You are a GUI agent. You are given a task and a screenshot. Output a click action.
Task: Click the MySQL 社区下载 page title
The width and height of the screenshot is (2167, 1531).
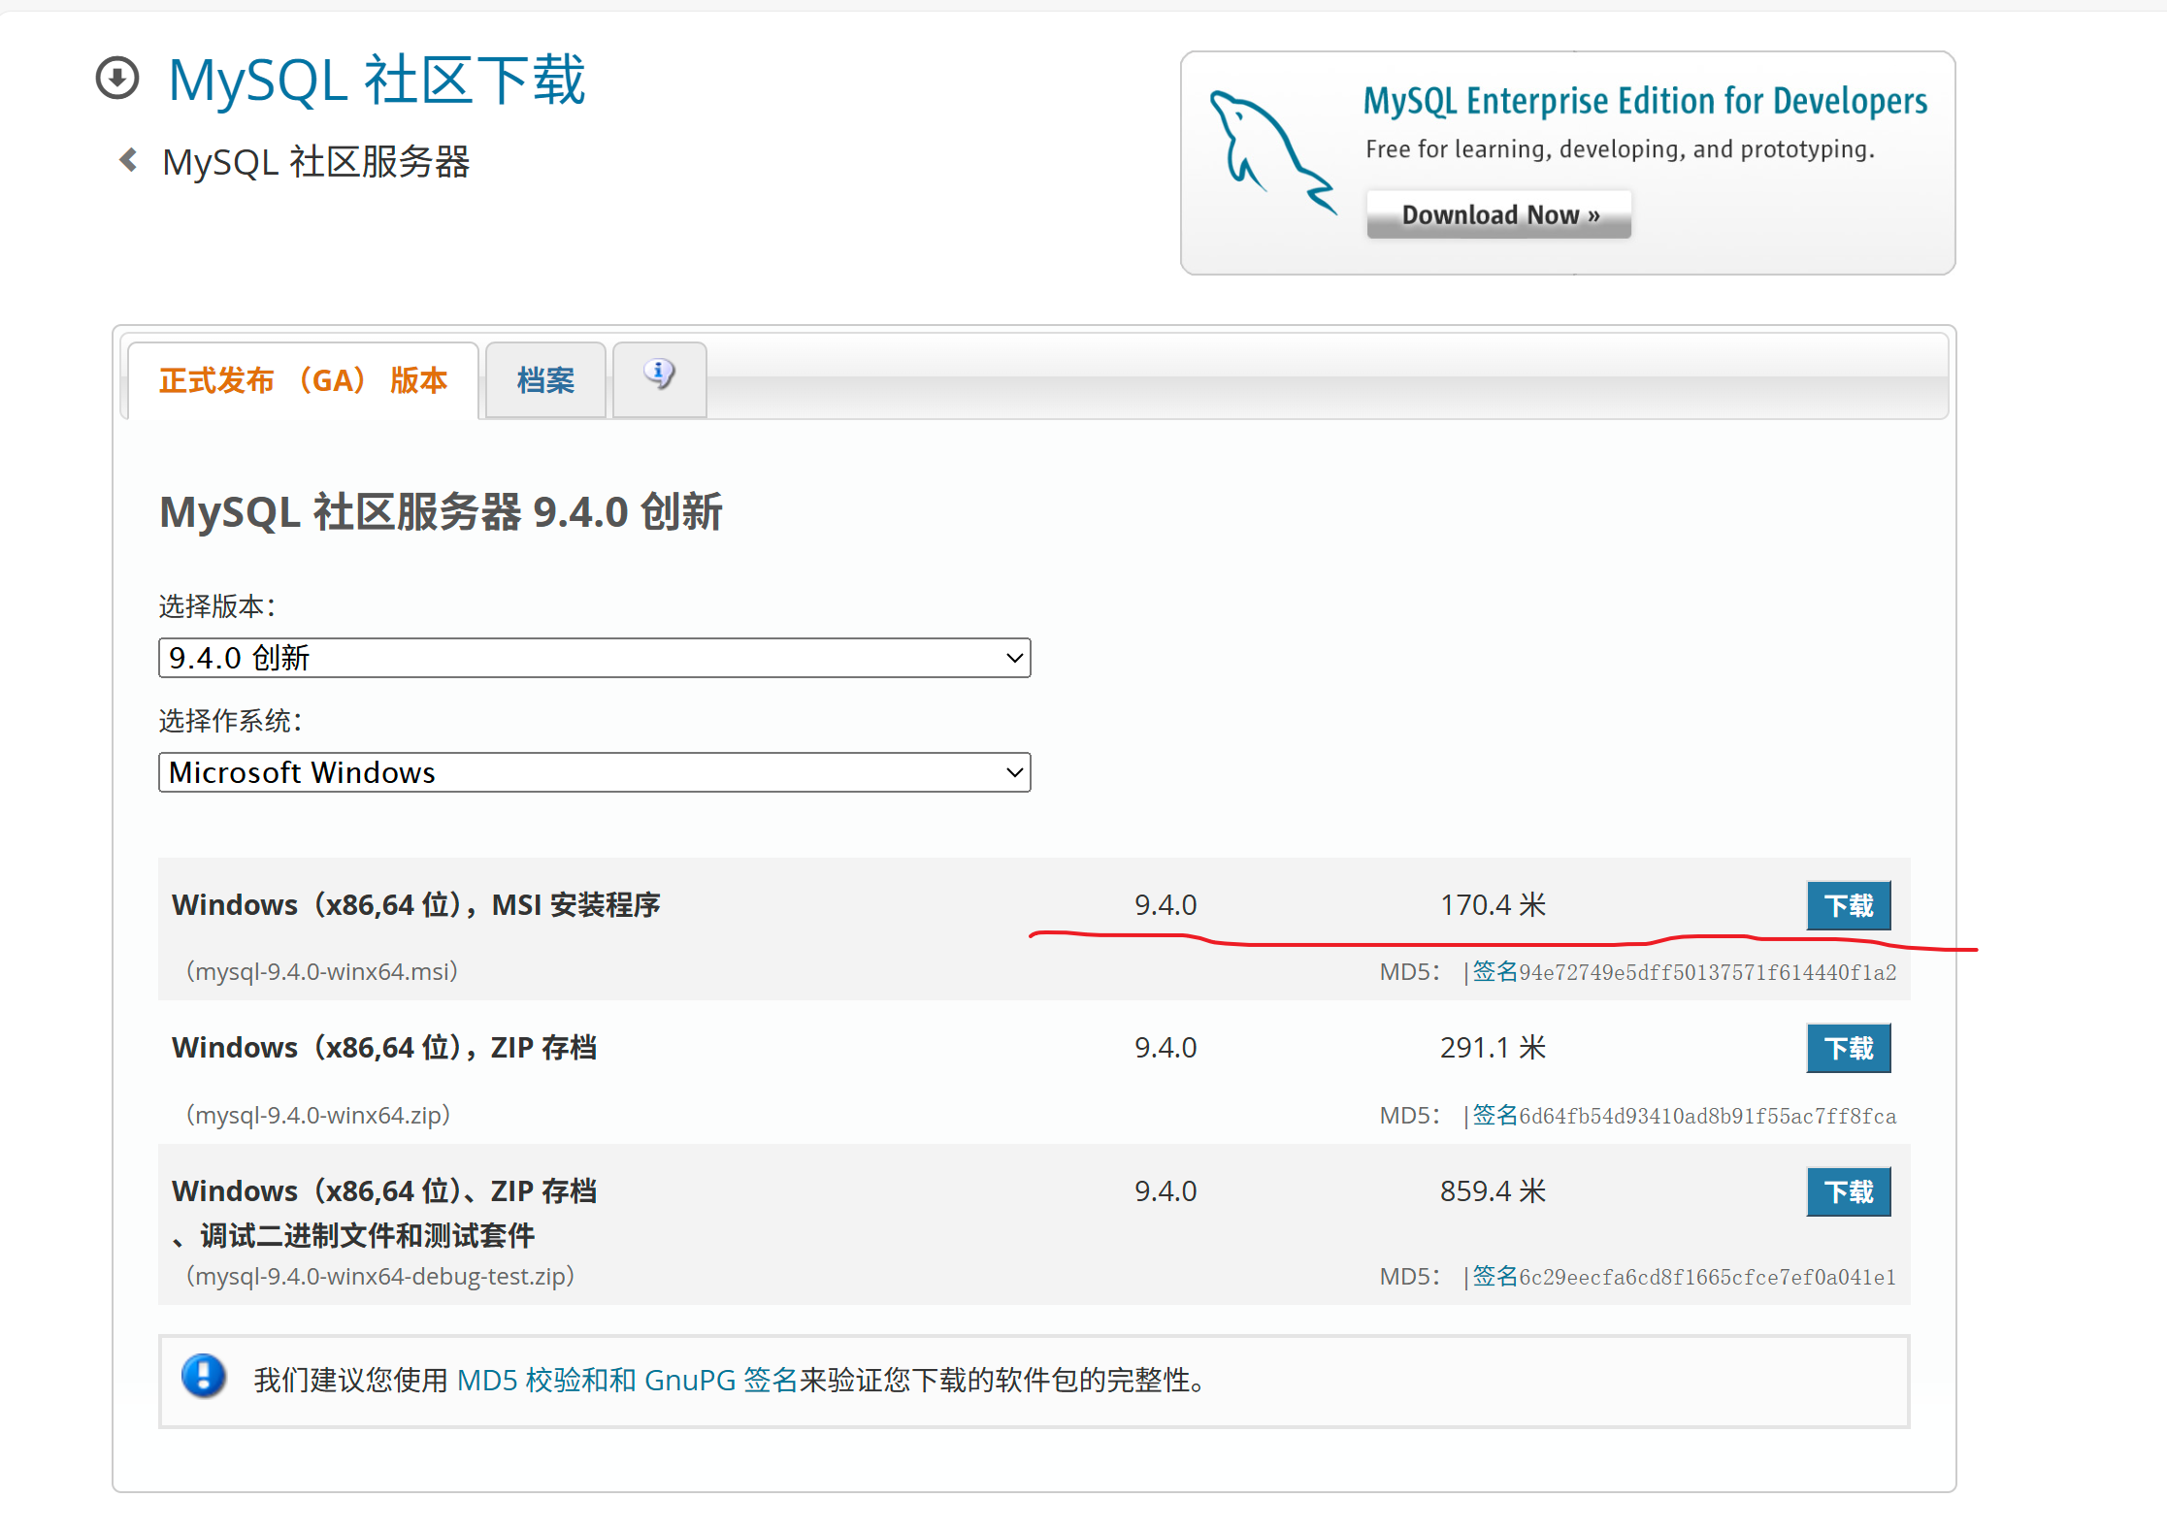pyautogui.click(x=377, y=80)
